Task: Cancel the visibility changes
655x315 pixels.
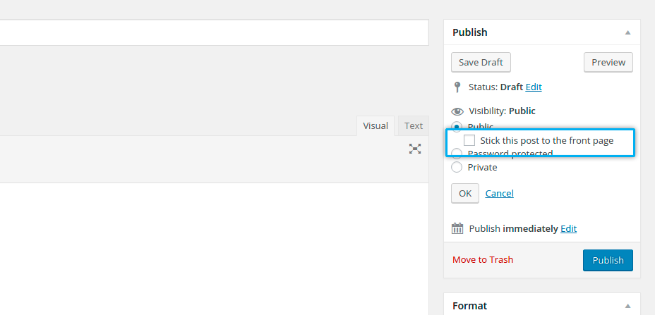Action: pyautogui.click(x=500, y=193)
